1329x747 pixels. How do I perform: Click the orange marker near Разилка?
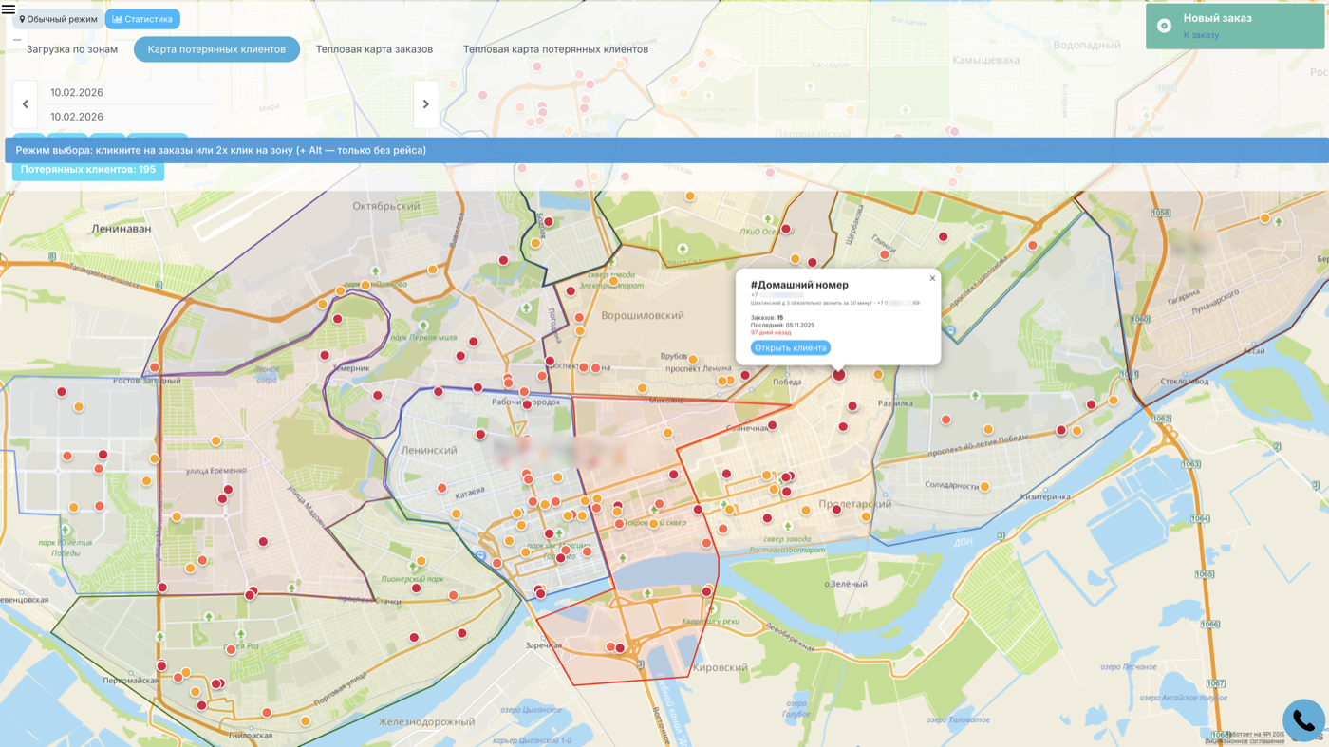pos(878,375)
